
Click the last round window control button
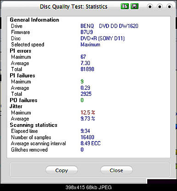tap(169, 7)
